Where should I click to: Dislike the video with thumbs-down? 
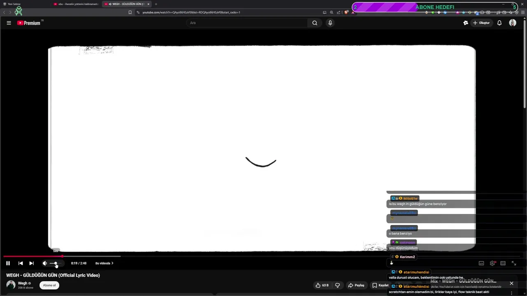338,285
